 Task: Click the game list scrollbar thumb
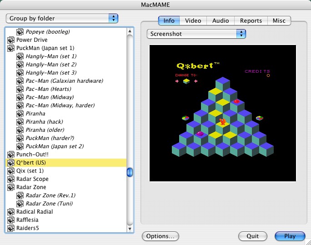(130, 172)
